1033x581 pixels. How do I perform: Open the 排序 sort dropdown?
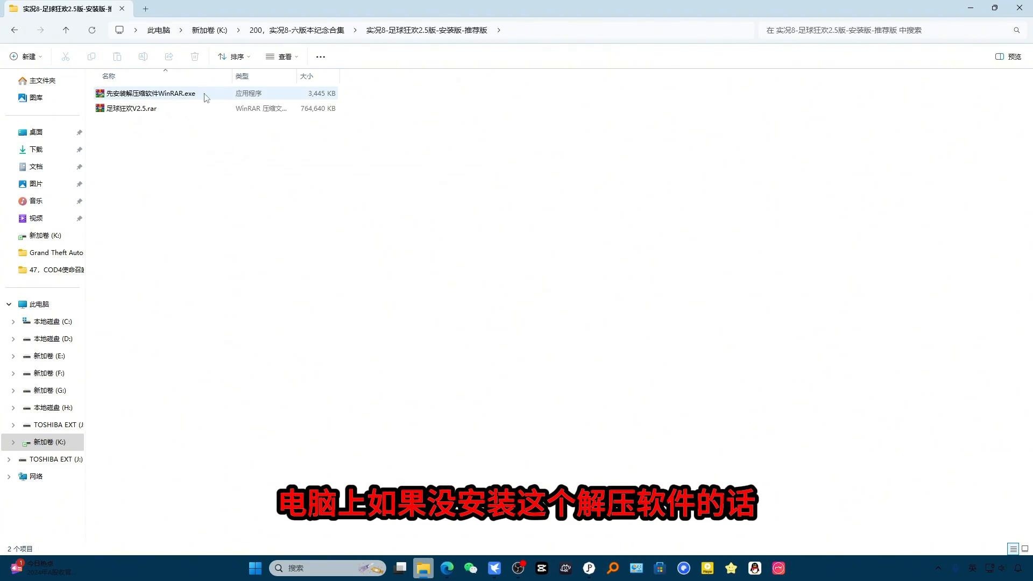click(x=234, y=56)
